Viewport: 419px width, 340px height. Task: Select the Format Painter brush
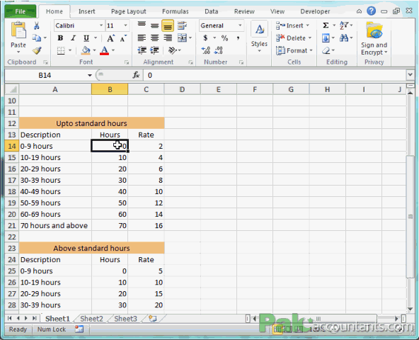pos(37,50)
